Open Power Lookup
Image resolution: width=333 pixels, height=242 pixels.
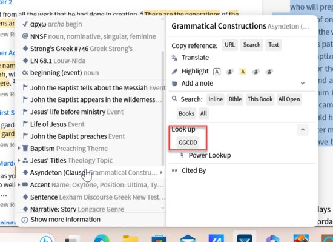[x=209, y=155]
